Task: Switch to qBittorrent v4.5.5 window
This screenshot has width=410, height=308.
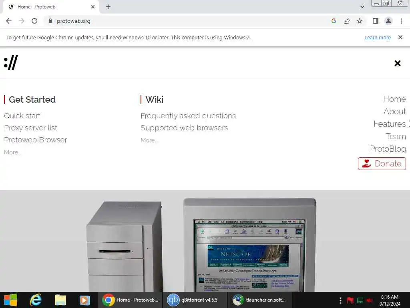Action: pos(195,300)
